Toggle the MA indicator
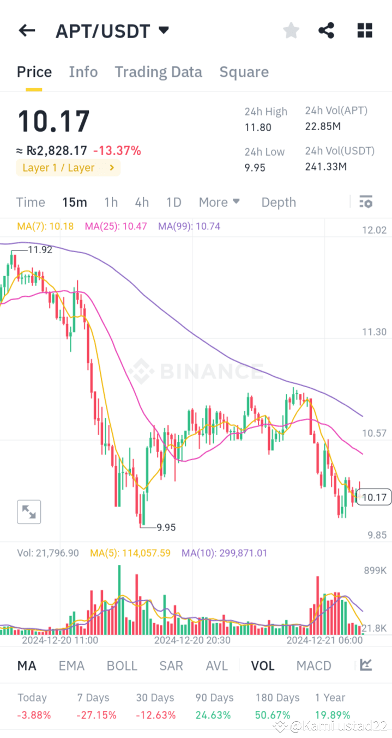The image size is (392, 738). tap(27, 665)
